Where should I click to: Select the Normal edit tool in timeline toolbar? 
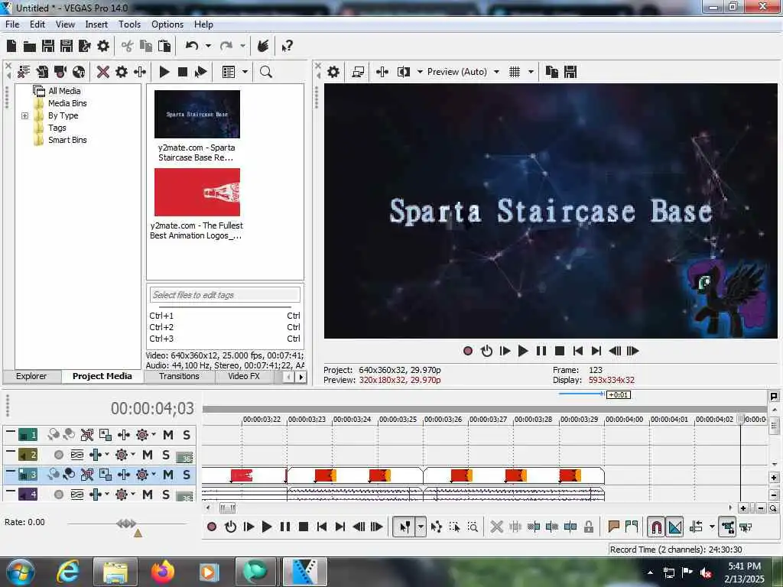click(x=404, y=527)
